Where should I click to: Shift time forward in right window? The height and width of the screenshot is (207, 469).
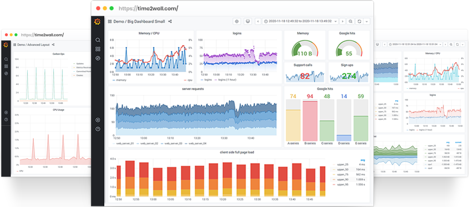pos(445,44)
